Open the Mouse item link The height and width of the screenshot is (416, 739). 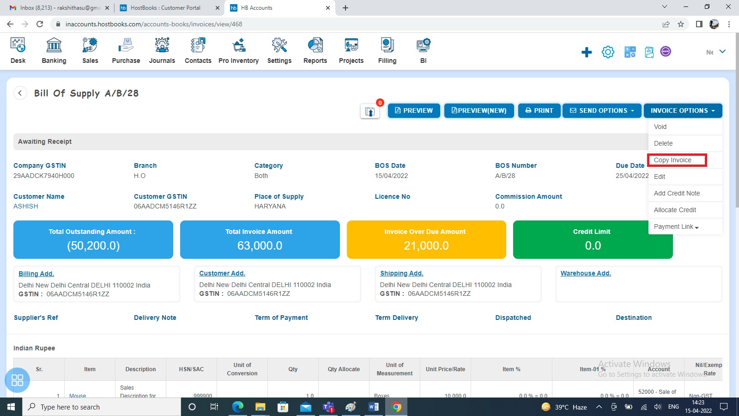(78, 396)
